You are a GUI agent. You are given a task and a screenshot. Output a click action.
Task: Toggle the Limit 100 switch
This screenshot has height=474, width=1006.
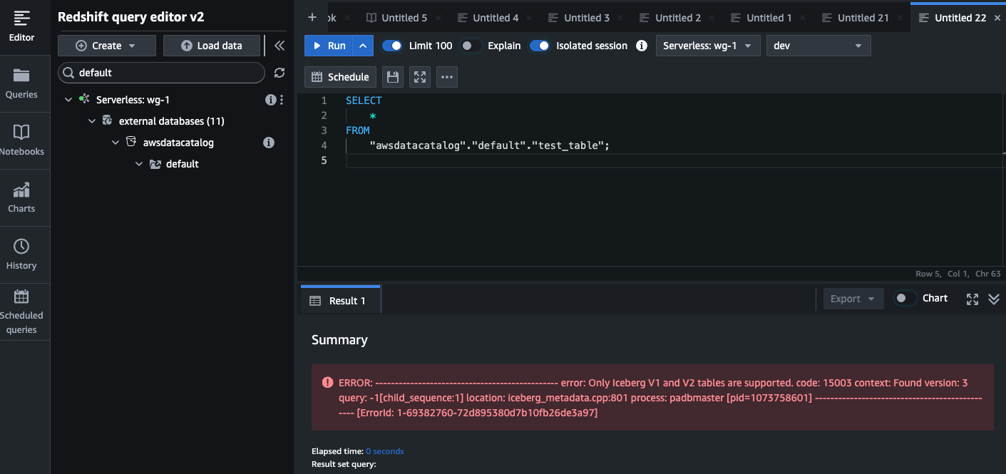(x=392, y=46)
